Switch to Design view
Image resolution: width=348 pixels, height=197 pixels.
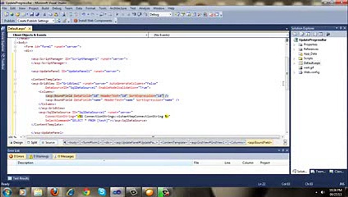[17, 143]
